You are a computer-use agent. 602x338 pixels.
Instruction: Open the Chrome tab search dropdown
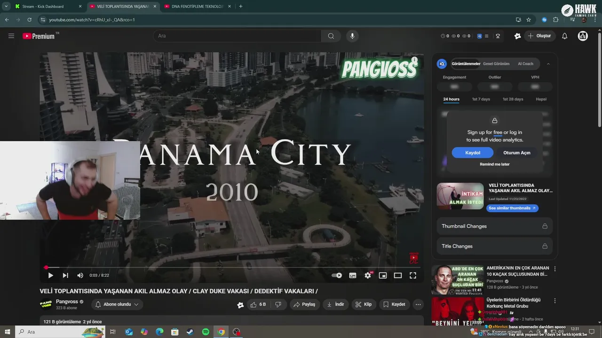6,7
